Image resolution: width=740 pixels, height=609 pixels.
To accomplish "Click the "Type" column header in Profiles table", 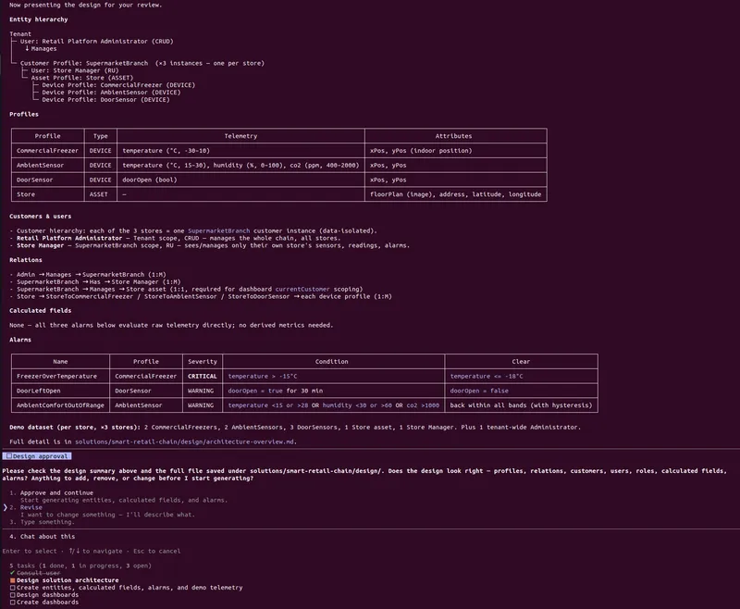I will pyautogui.click(x=101, y=136).
